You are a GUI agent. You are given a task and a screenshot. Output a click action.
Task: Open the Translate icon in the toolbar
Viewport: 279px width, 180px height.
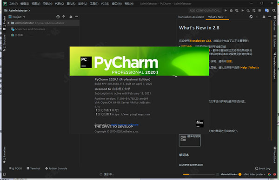click(x=267, y=11)
